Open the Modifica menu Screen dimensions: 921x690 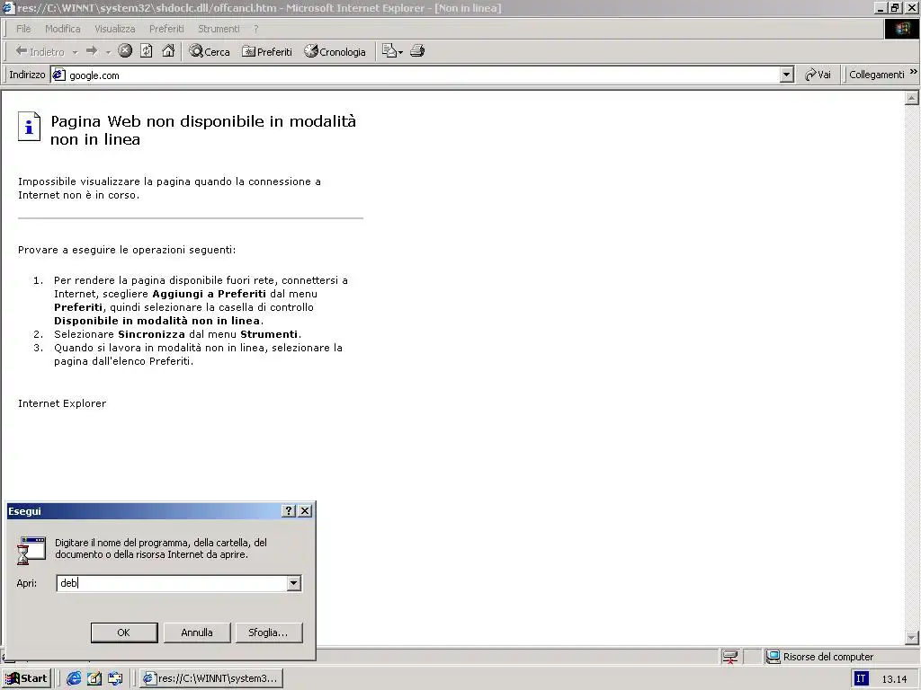(63, 29)
